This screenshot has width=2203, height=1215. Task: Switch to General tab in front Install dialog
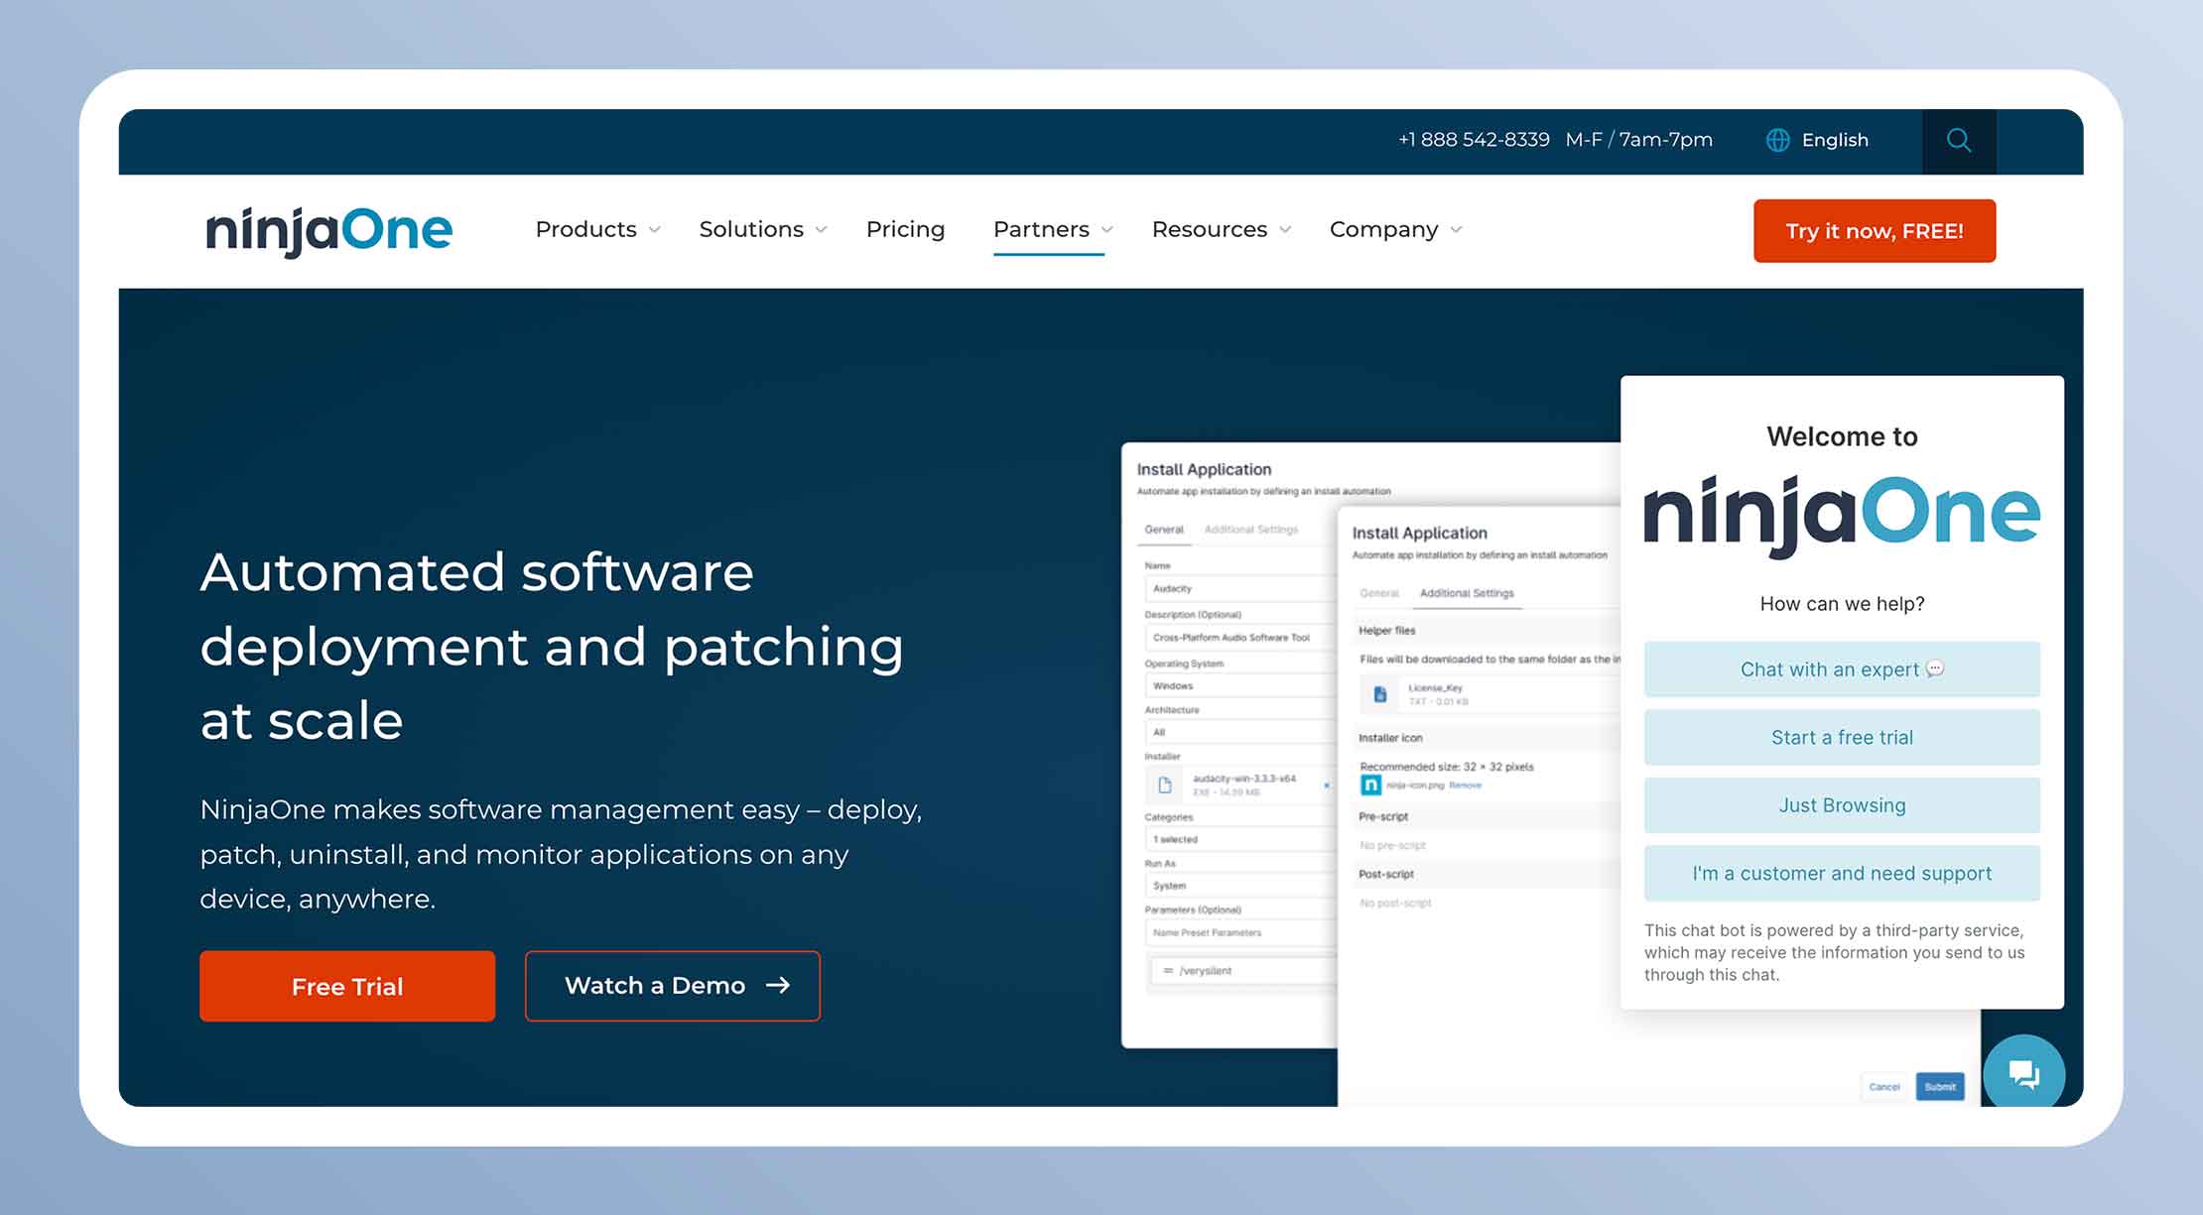[x=1379, y=593]
